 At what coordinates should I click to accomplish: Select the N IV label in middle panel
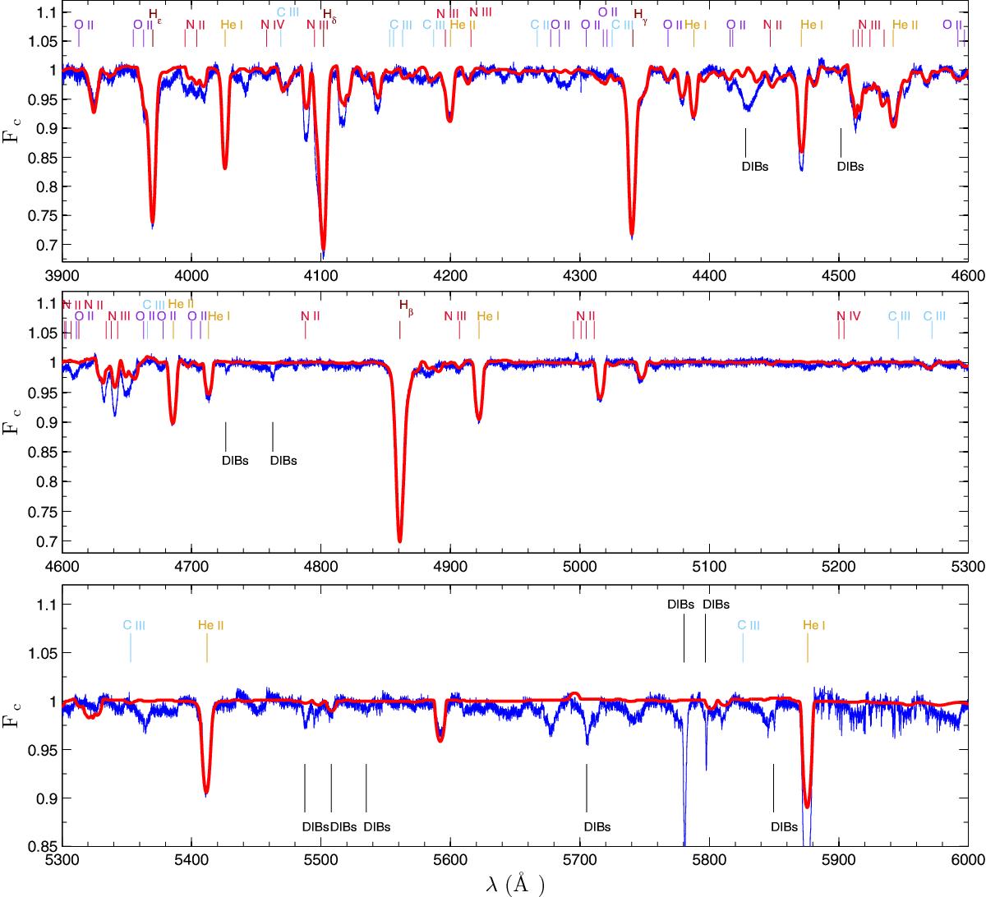tap(848, 315)
